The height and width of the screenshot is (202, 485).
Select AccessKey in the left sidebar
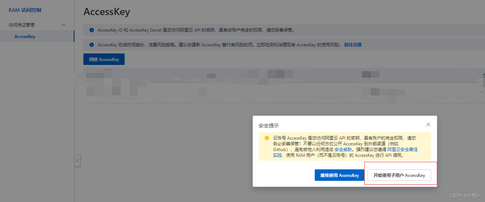coord(25,37)
